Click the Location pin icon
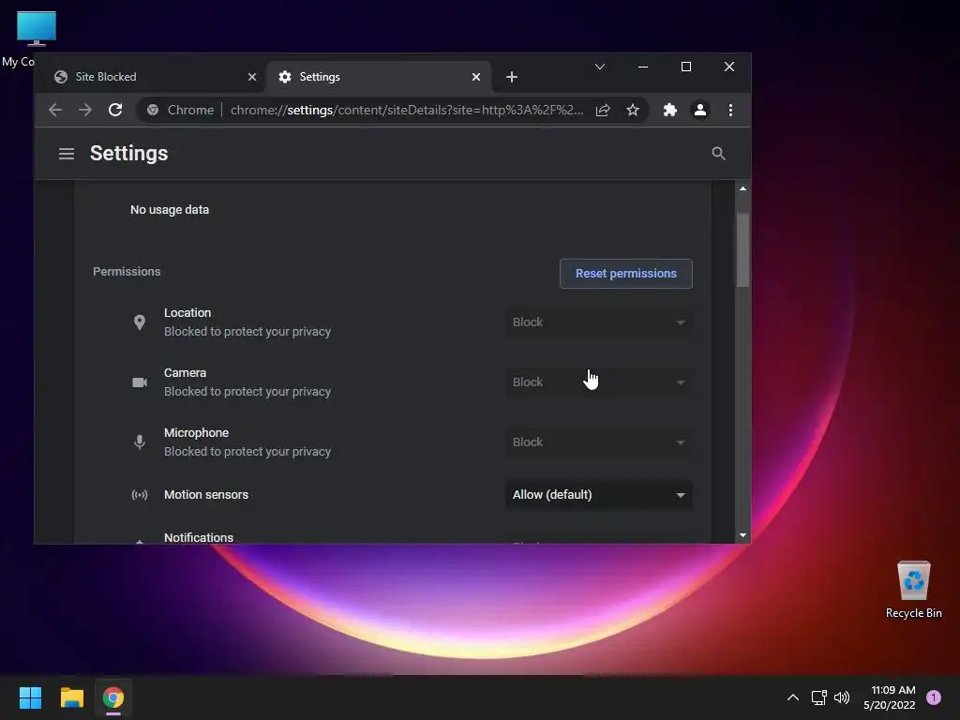 (140, 322)
